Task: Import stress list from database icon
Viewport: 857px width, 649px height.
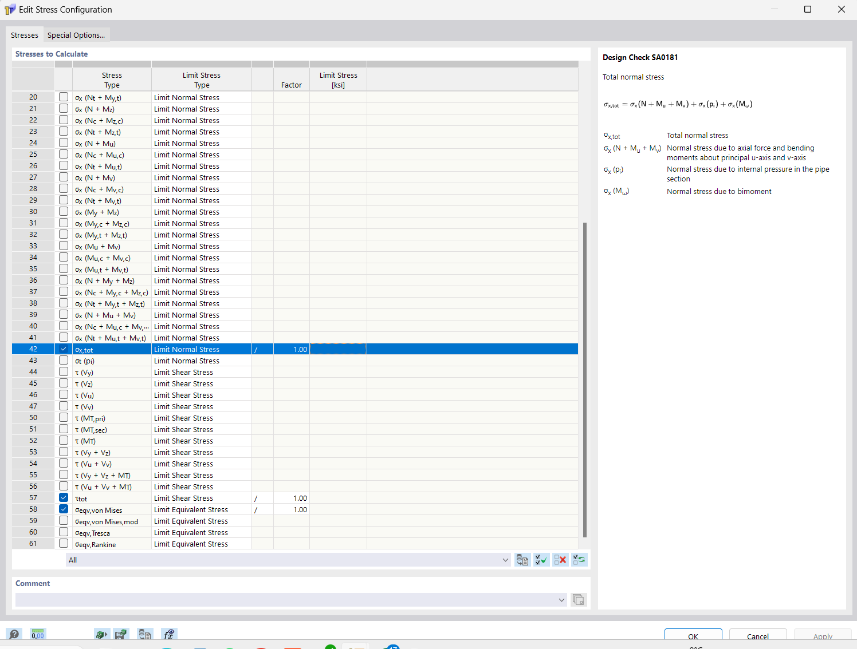Action: click(x=522, y=559)
